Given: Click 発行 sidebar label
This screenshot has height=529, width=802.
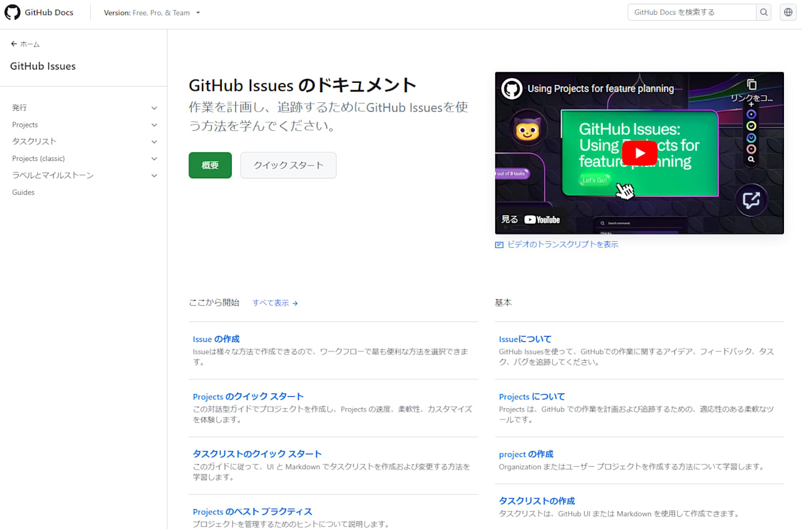Looking at the screenshot, I should [x=19, y=108].
